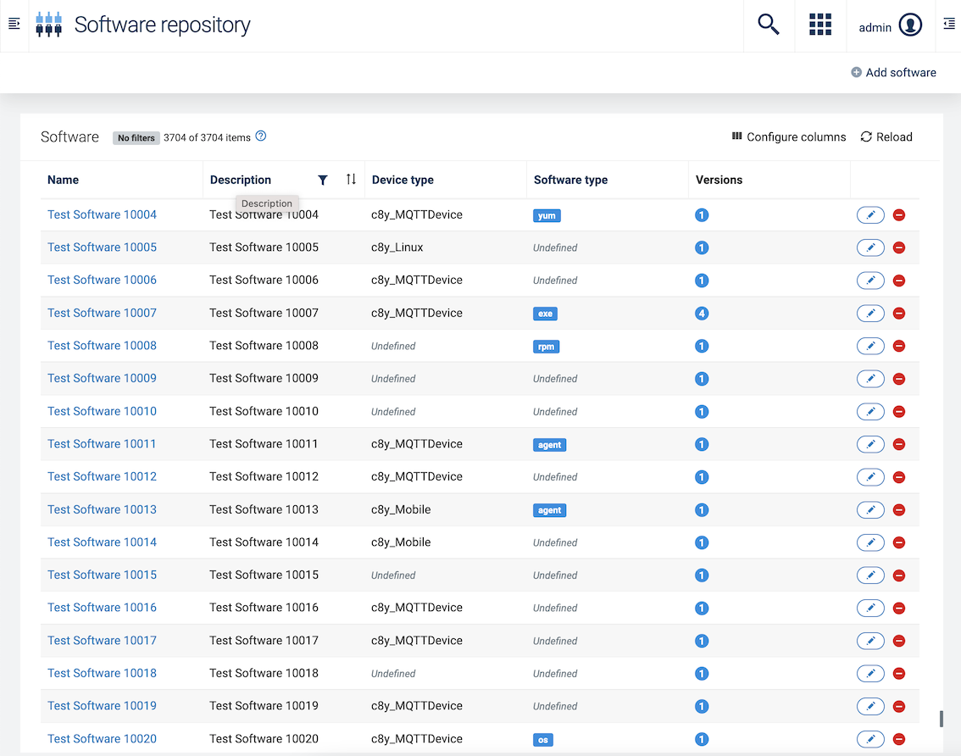Viewport: 961px width, 756px height.
Task: Click the help icon beside item count
Action: 261,136
